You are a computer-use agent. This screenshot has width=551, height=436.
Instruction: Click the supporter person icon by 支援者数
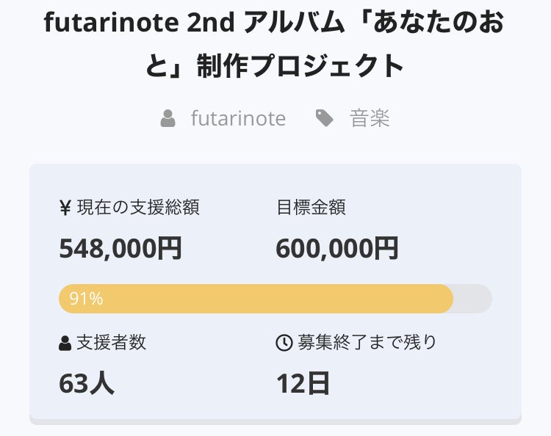tap(65, 343)
